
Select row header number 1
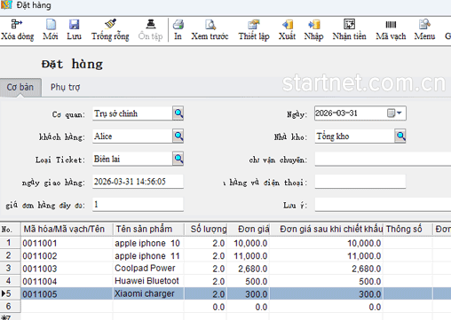11,243
